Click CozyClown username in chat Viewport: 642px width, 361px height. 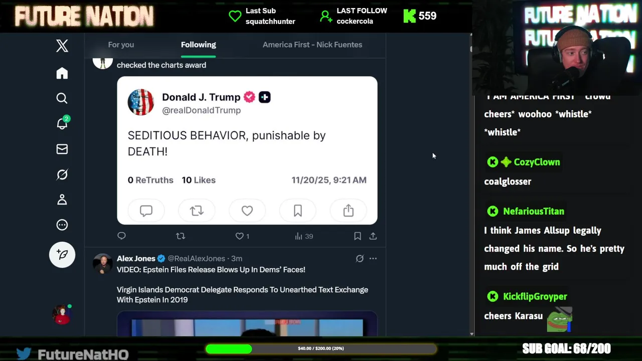click(537, 162)
